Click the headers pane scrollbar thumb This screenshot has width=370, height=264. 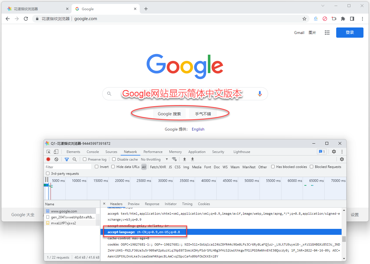[344, 239]
